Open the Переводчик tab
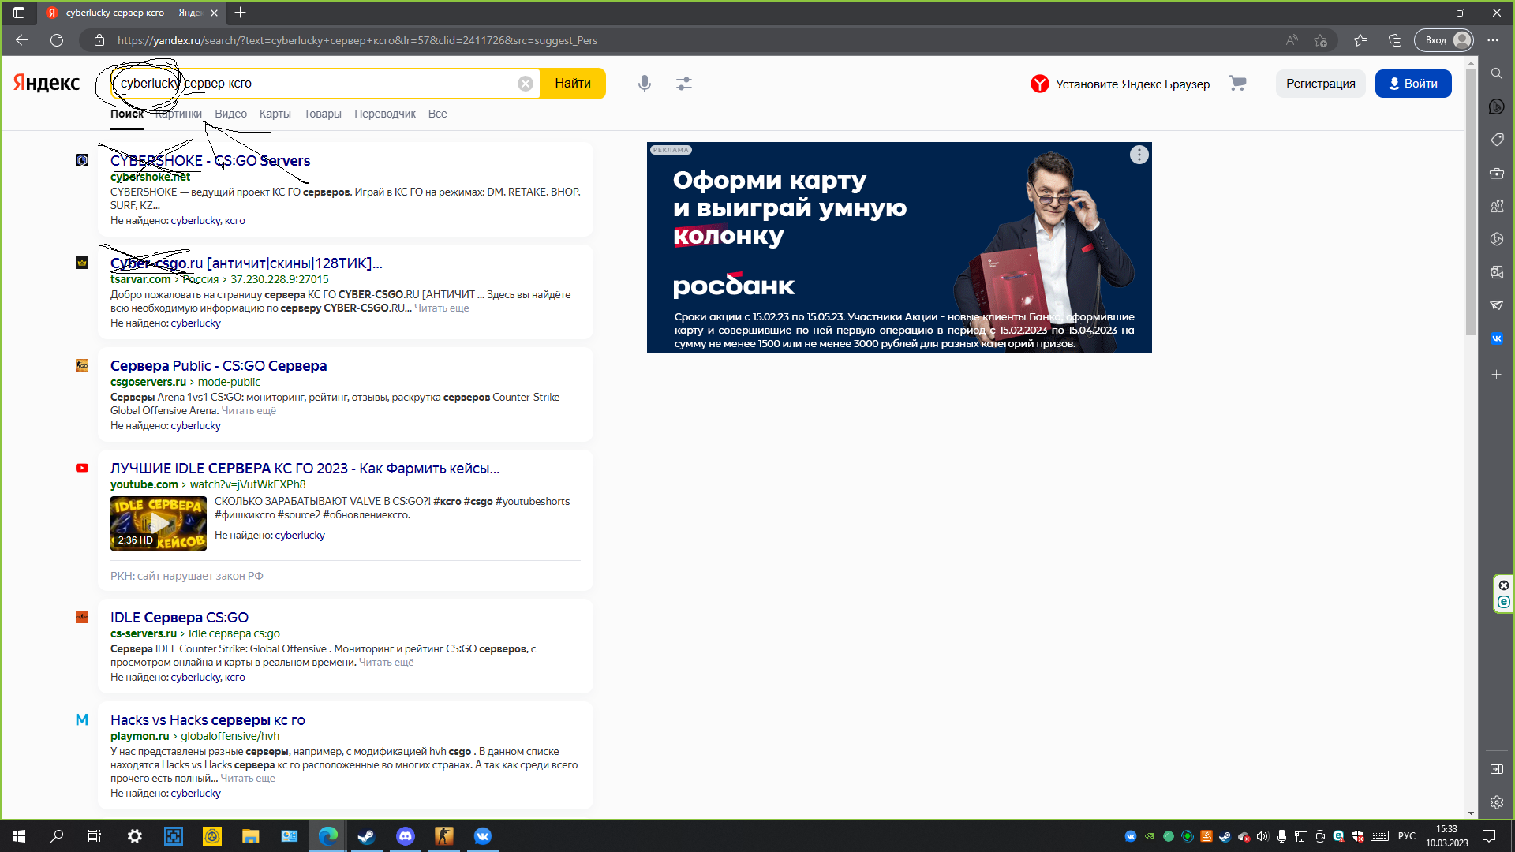This screenshot has width=1515, height=852. coord(385,114)
